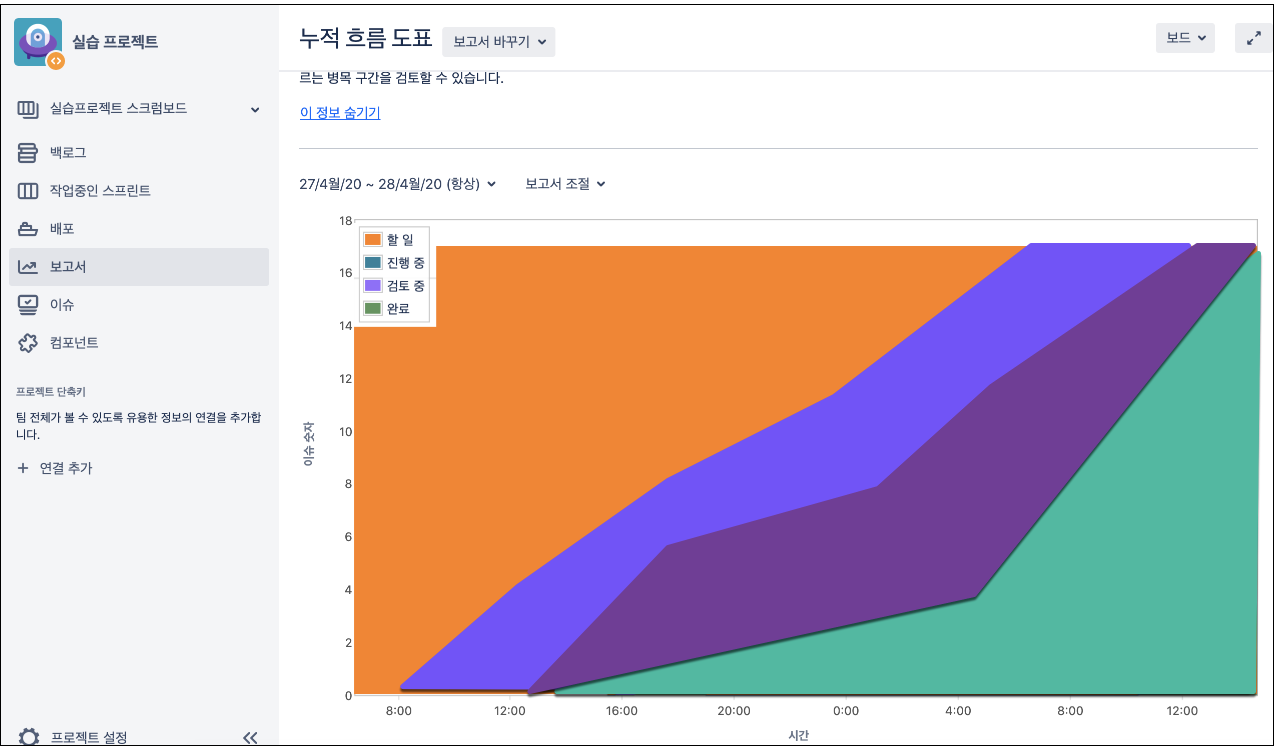Open the 보고서 조절 refine report dropdown
The height and width of the screenshot is (755, 1278).
point(564,183)
